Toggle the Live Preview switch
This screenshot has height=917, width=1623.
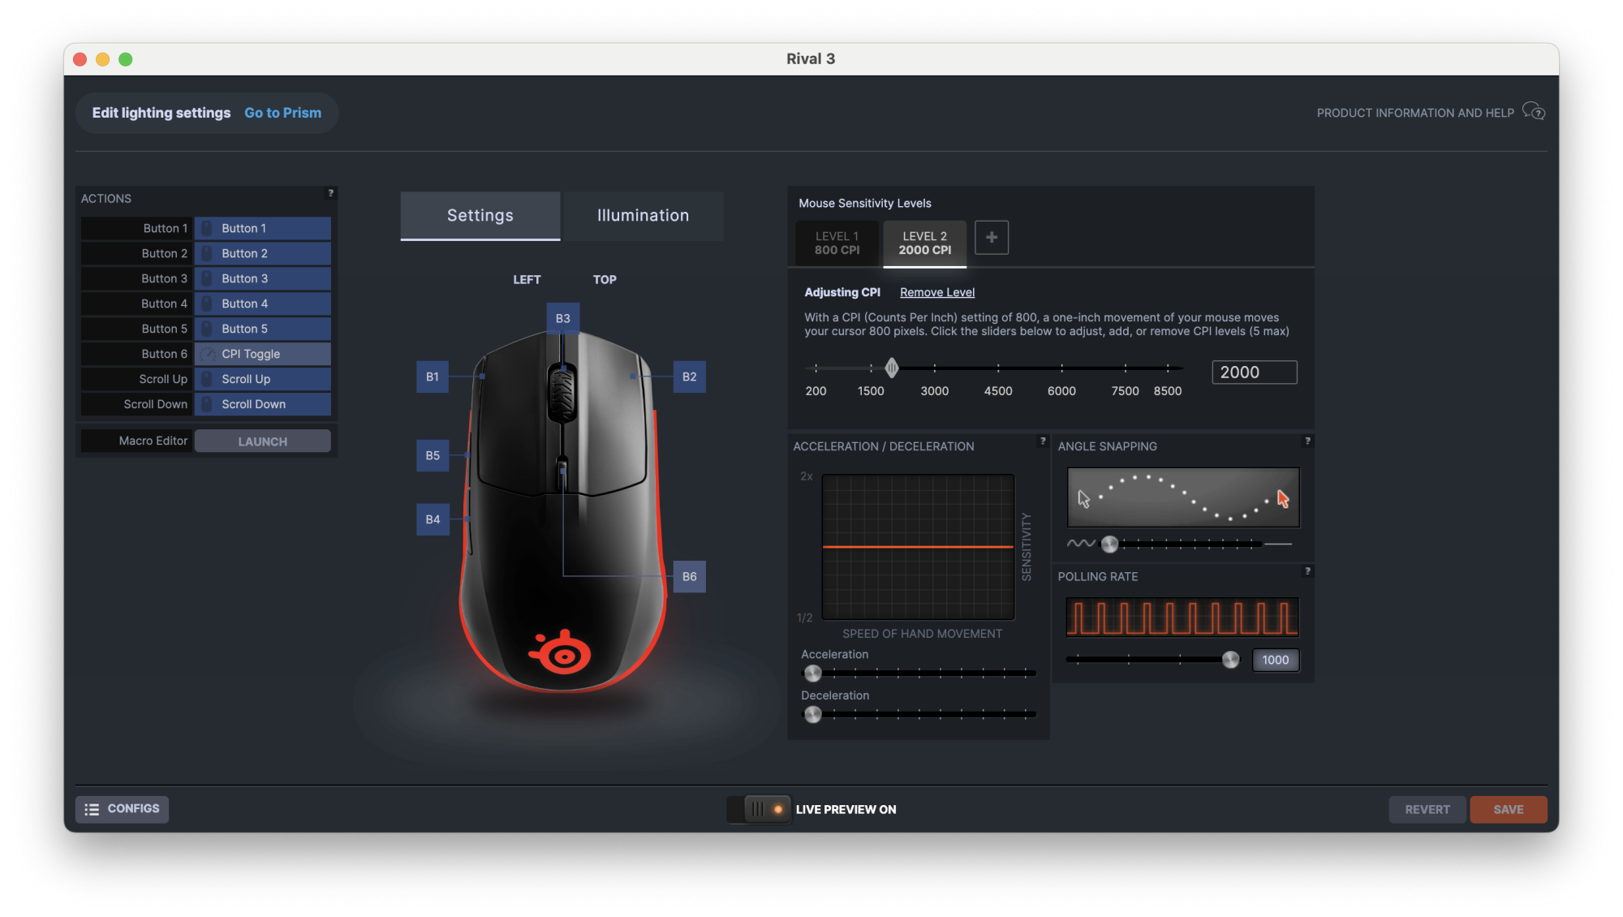pyautogui.click(x=759, y=809)
